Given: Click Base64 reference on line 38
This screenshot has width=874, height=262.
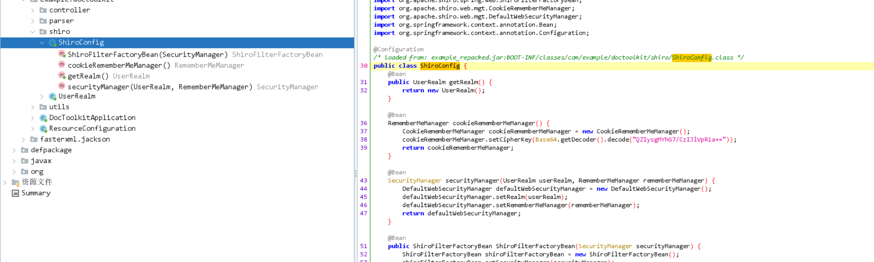Looking at the screenshot, I should pos(546,139).
